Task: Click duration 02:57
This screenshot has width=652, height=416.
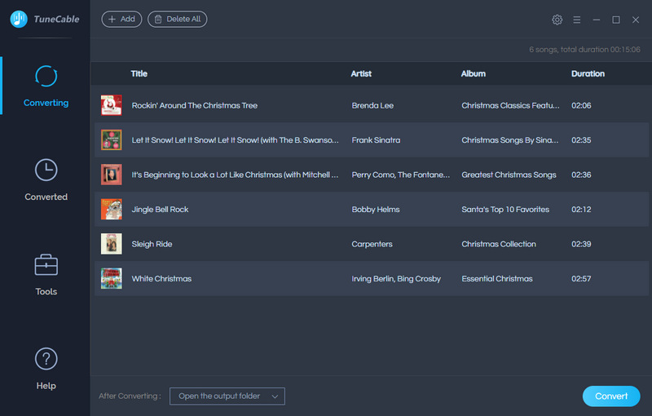Action: coord(581,278)
